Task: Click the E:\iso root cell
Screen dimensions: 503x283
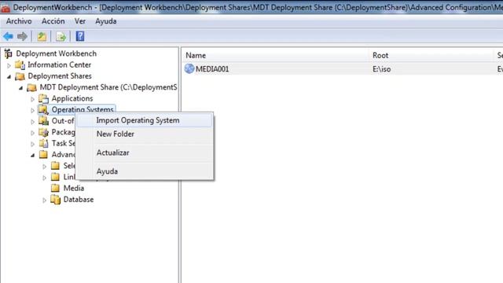Action: pyautogui.click(x=382, y=69)
